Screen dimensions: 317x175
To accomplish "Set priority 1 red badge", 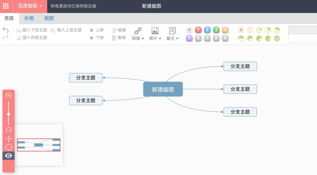I will 198,30.
